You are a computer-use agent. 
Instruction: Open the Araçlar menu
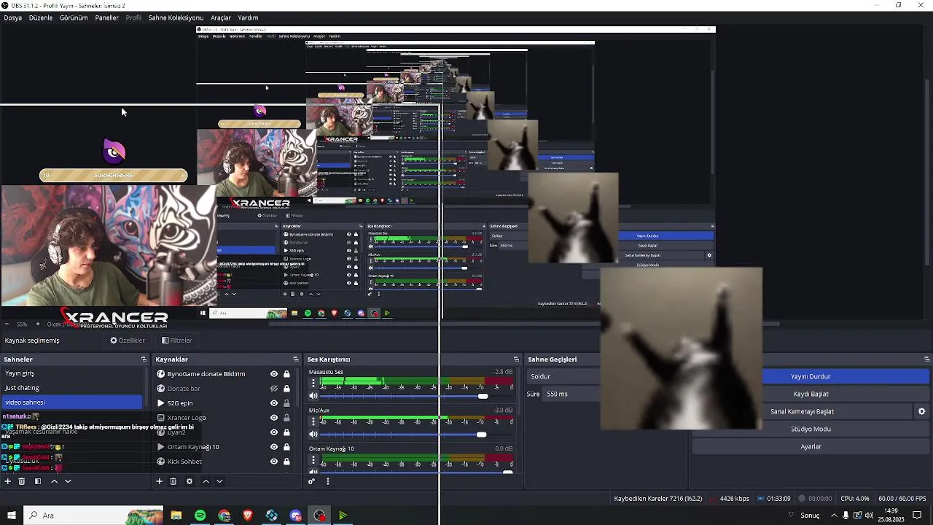point(221,17)
